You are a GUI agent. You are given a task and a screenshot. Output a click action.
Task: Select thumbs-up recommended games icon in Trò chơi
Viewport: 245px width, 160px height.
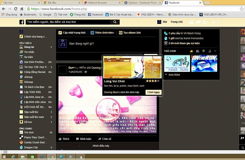coord(191,51)
